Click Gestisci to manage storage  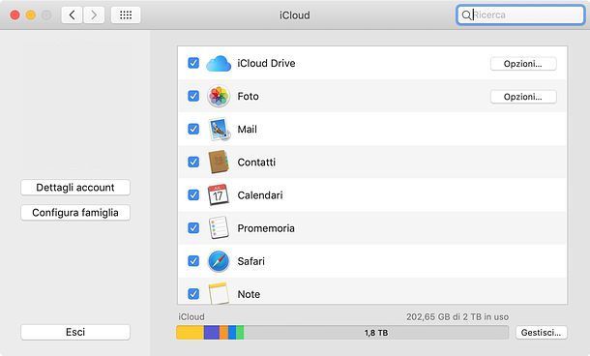[541, 333]
